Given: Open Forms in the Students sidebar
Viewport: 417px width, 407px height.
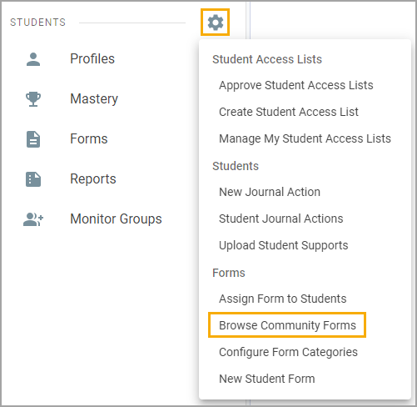Looking at the screenshot, I should (x=89, y=138).
